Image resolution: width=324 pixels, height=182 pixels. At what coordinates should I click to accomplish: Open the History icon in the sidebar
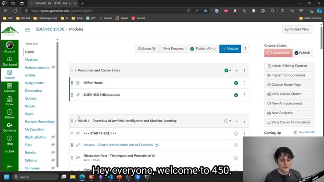click(x=10, y=113)
